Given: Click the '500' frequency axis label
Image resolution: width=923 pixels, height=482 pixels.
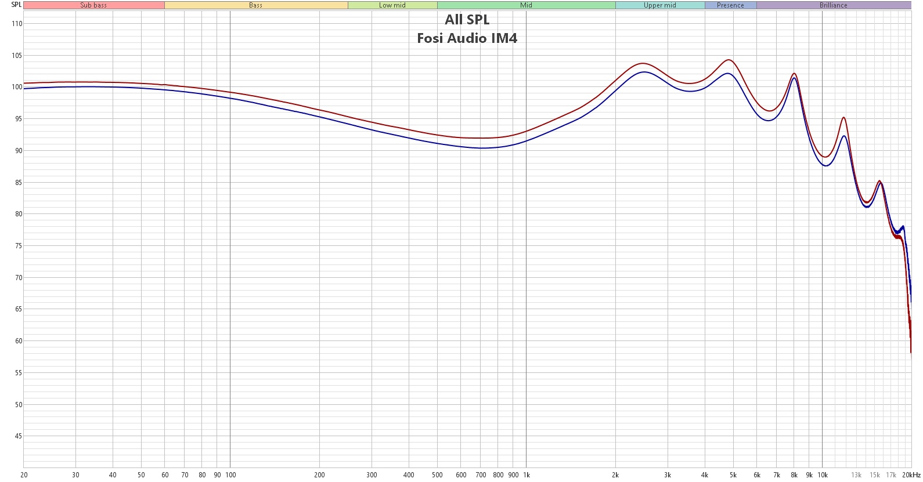Looking at the screenshot, I should [437, 475].
